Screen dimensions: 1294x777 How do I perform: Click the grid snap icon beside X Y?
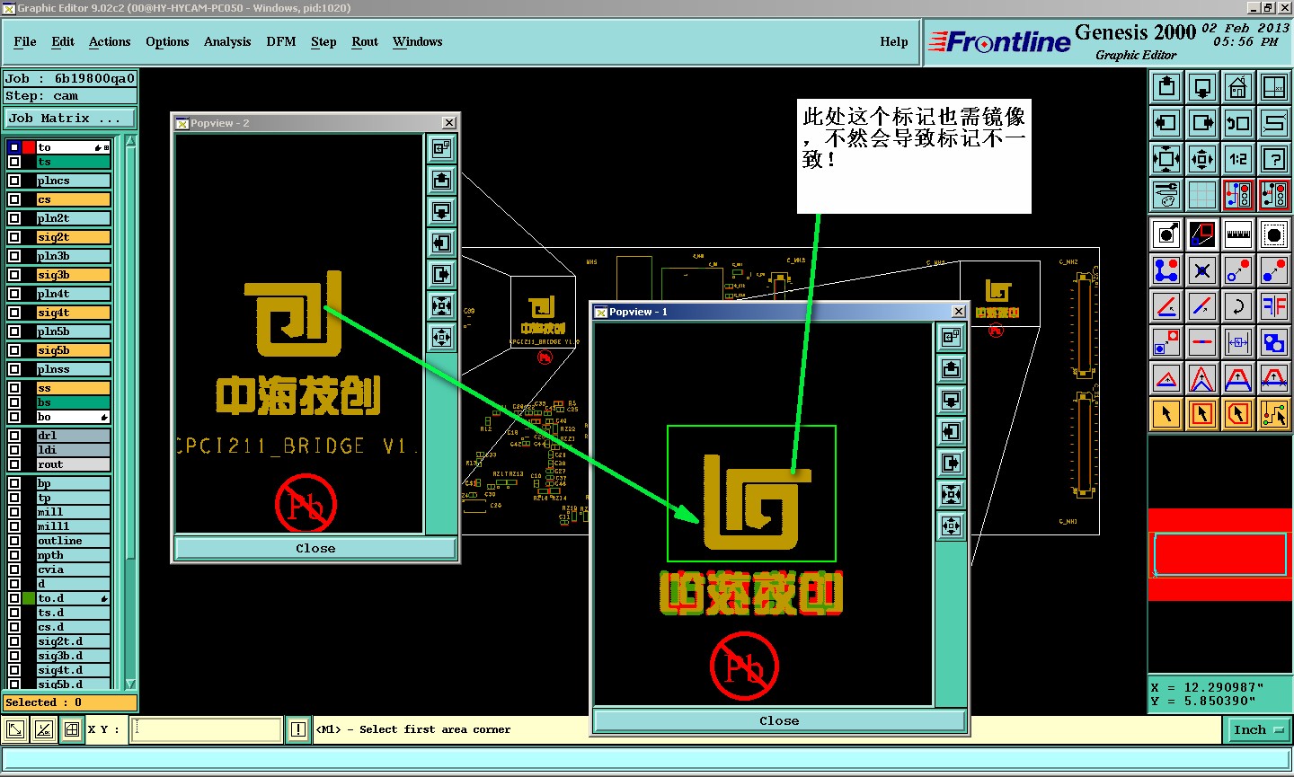72,729
